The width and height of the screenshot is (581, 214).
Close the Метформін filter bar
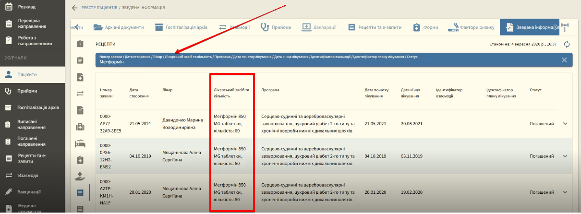(564, 60)
